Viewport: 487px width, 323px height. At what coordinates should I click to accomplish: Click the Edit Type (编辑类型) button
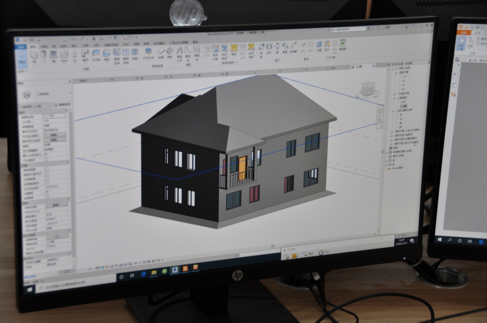(63, 104)
